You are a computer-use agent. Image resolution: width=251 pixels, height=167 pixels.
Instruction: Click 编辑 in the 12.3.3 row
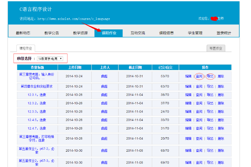188,111
